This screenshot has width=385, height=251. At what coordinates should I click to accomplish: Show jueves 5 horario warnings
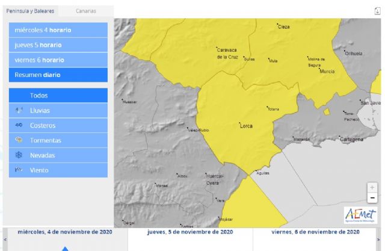(x=58, y=45)
